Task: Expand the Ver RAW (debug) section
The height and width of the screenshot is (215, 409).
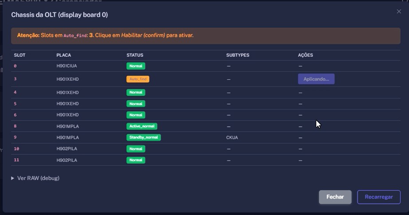Action: 35,178
